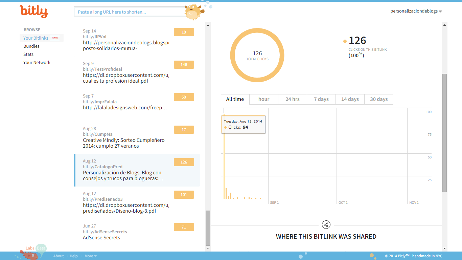
Task: Switch to the 24 hrs tab
Action: click(293, 99)
